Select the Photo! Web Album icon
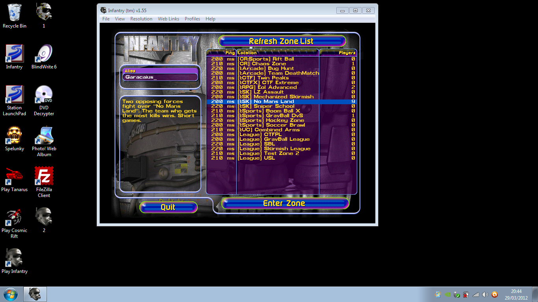Image resolution: width=538 pixels, height=302 pixels. (x=44, y=136)
